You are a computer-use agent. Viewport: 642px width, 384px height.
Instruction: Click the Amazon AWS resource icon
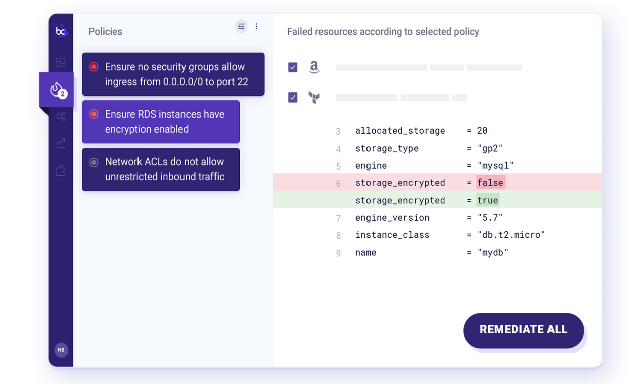[x=314, y=67]
